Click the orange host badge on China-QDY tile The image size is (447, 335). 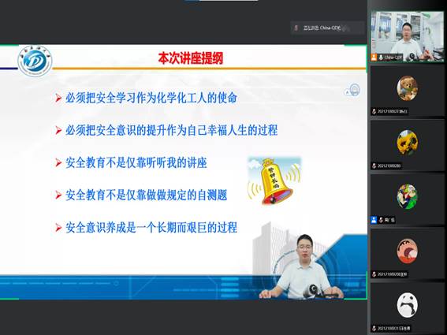pyautogui.click(x=374, y=58)
